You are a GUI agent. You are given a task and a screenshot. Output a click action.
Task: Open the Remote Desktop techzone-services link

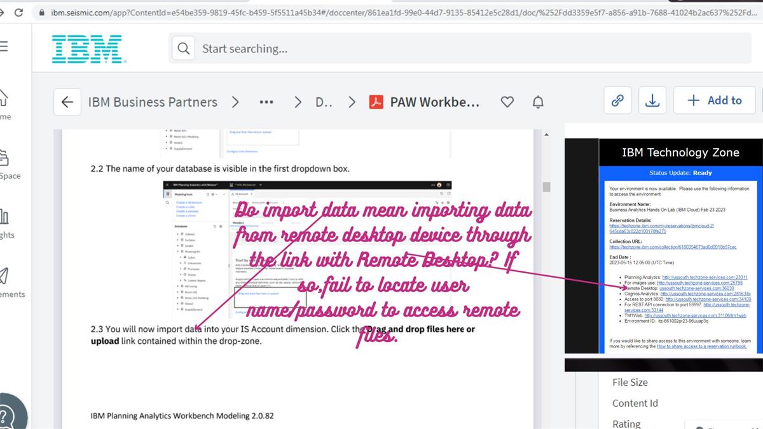coord(697,288)
